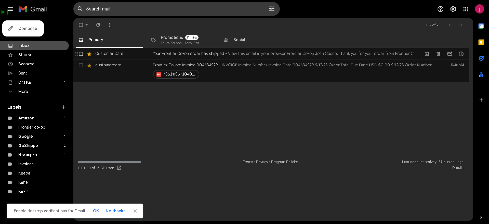Open the Keepa label
This screenshot has width=489, height=224.
coord(34,173)
